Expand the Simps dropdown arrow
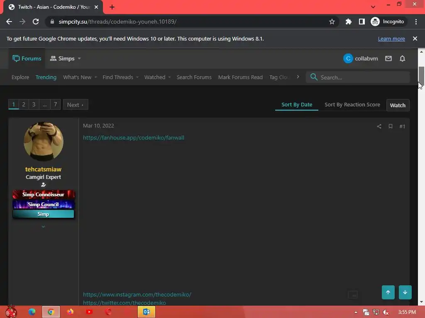Viewport: 425px width, 318px height. 79,58
